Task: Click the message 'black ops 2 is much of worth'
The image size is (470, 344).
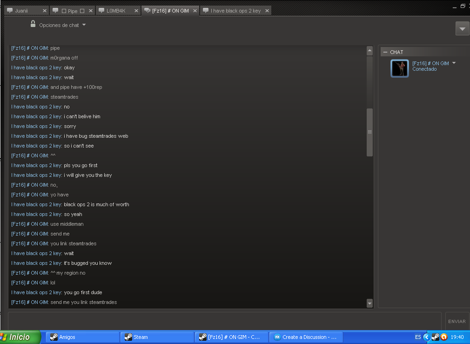Action: 96,204
